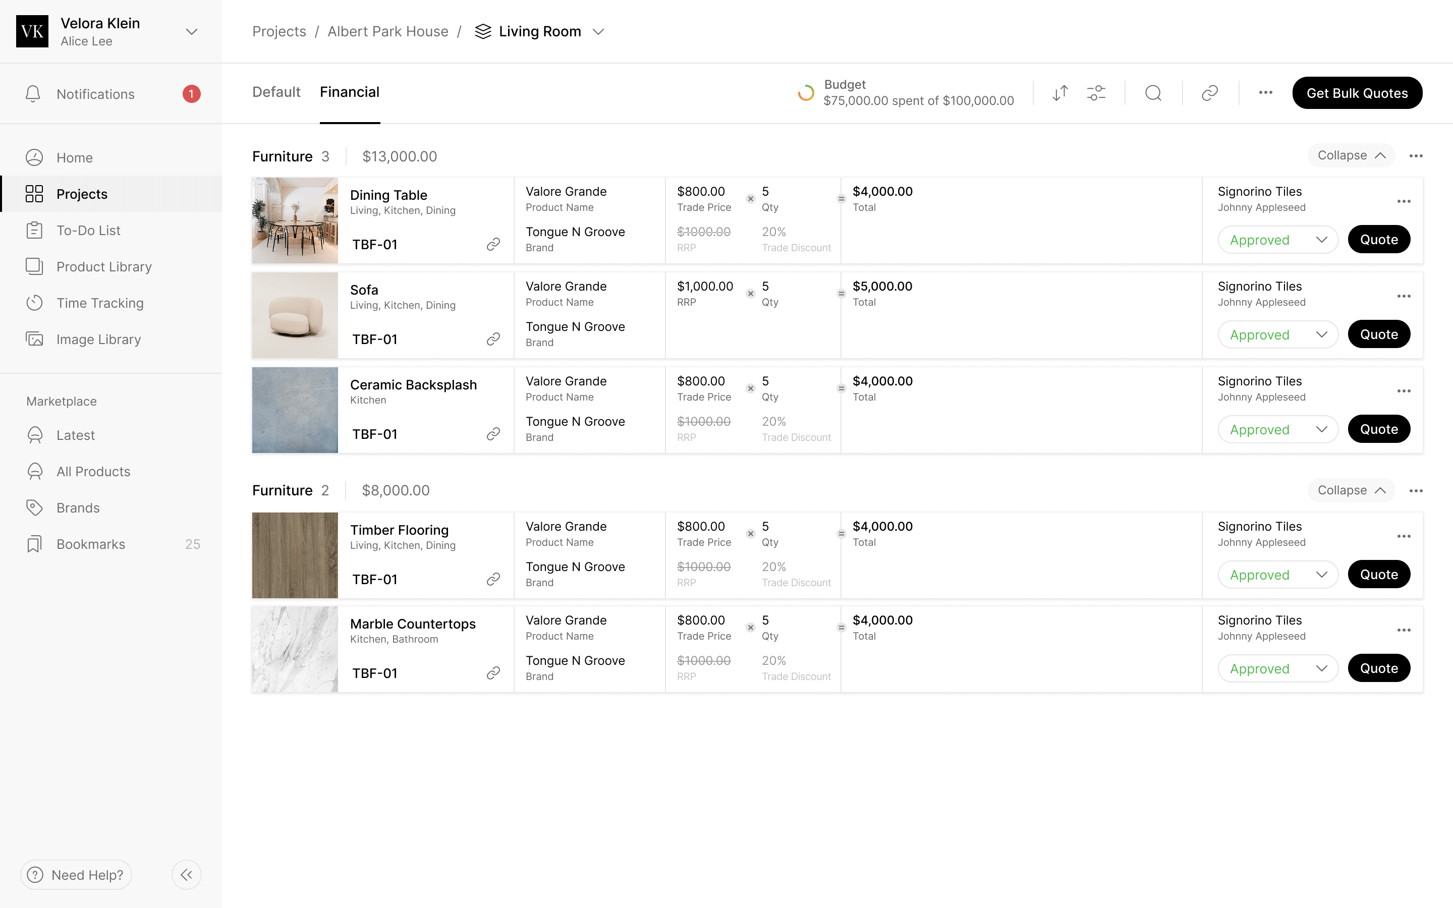The width and height of the screenshot is (1453, 908).
Task: Click the link icon in Dining Table row
Action: point(493,245)
